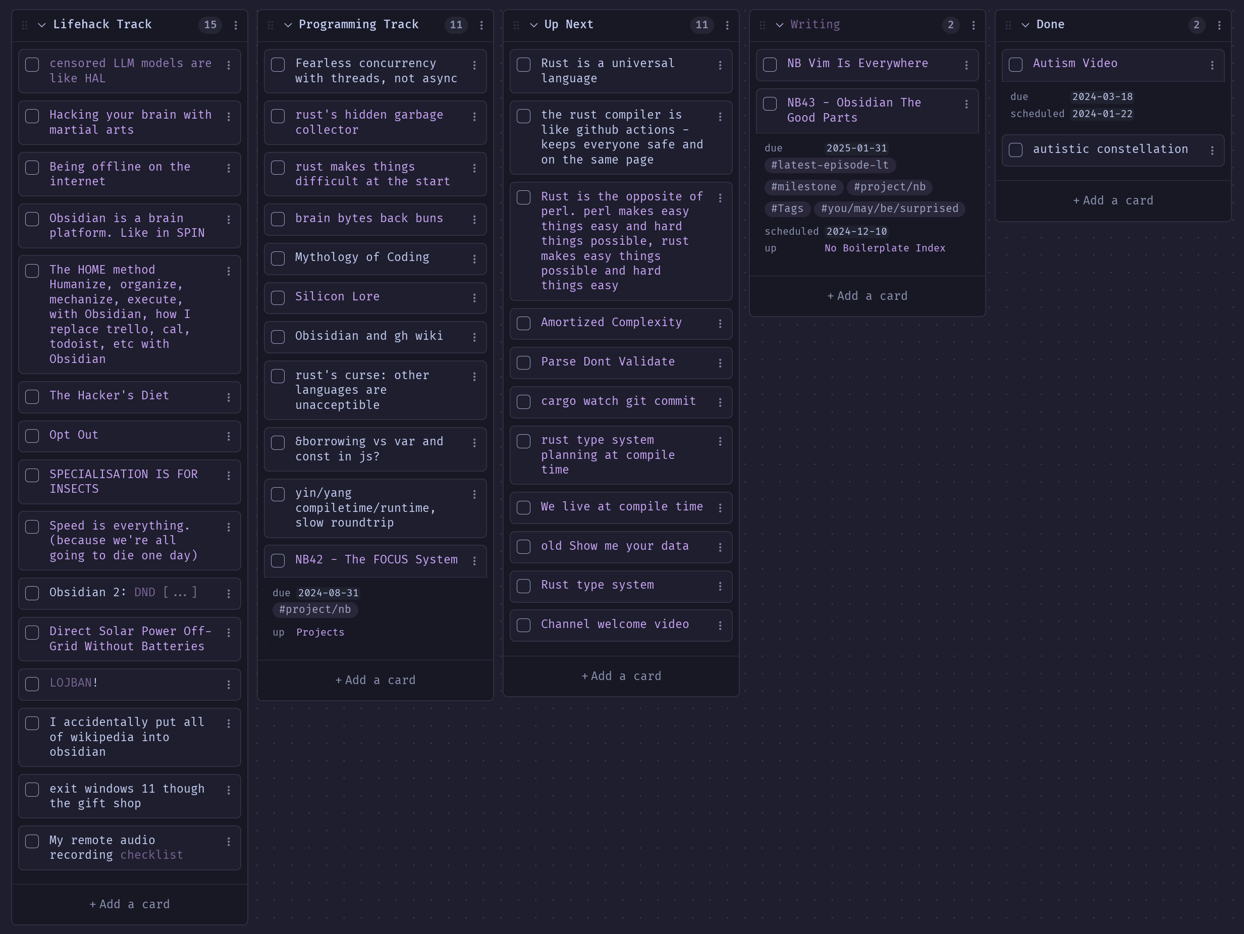Image resolution: width=1244 pixels, height=934 pixels.
Task: Open card menu for 'Channel welcome video'
Action: click(x=721, y=626)
